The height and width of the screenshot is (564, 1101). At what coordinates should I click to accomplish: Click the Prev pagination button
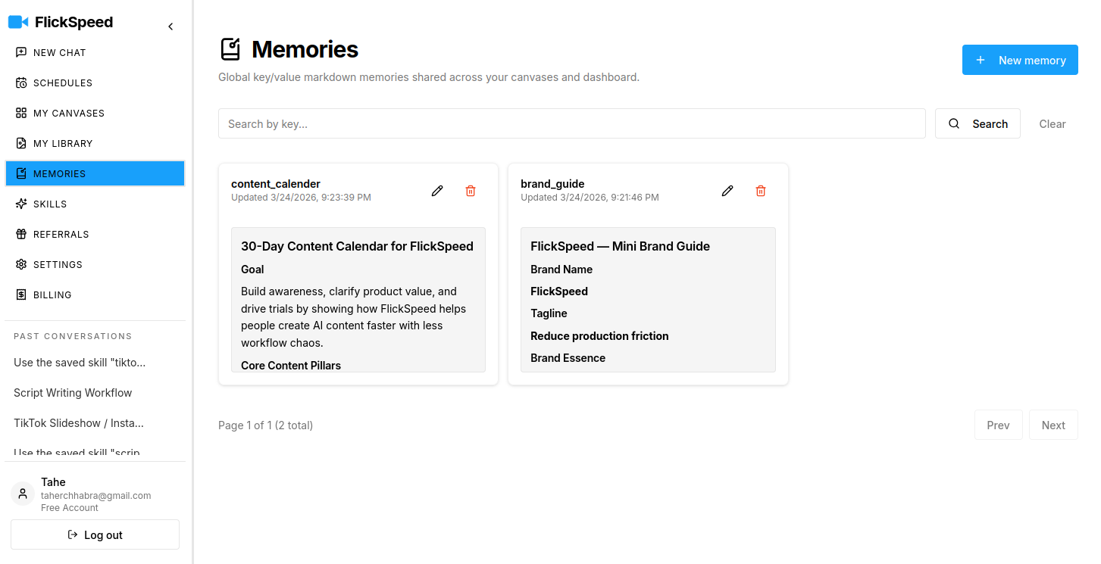click(999, 425)
